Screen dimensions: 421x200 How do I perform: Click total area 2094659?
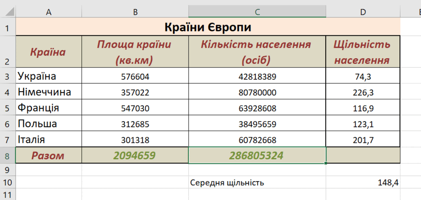[x=135, y=156]
